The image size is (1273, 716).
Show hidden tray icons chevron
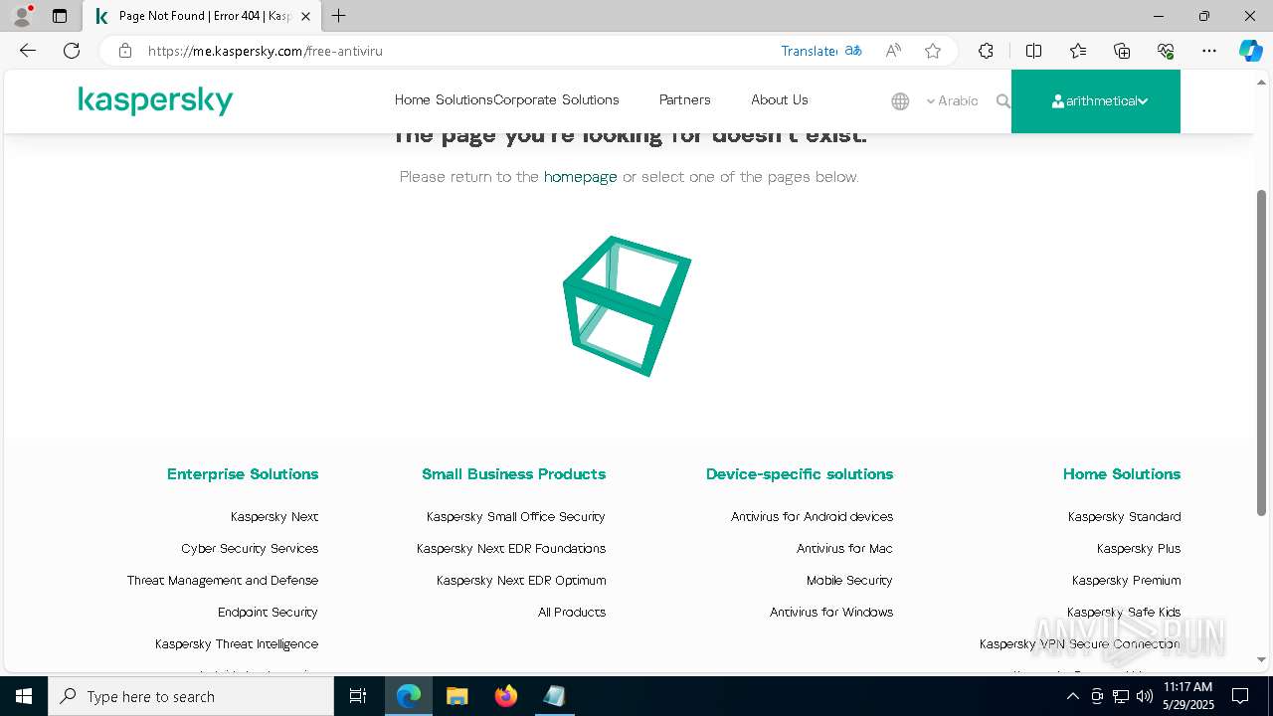click(1073, 696)
